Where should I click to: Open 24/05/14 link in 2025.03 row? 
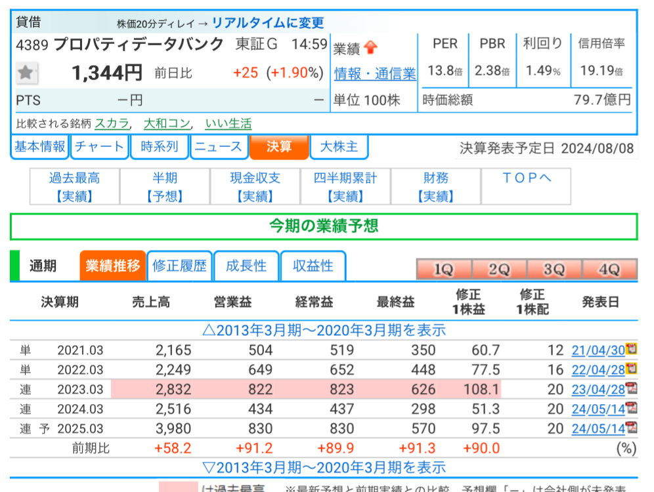coord(598,428)
